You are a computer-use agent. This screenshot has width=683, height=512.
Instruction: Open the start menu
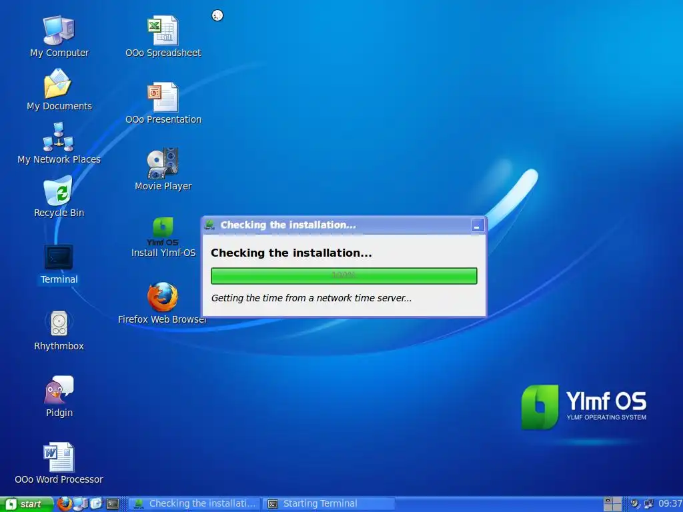tap(27, 504)
